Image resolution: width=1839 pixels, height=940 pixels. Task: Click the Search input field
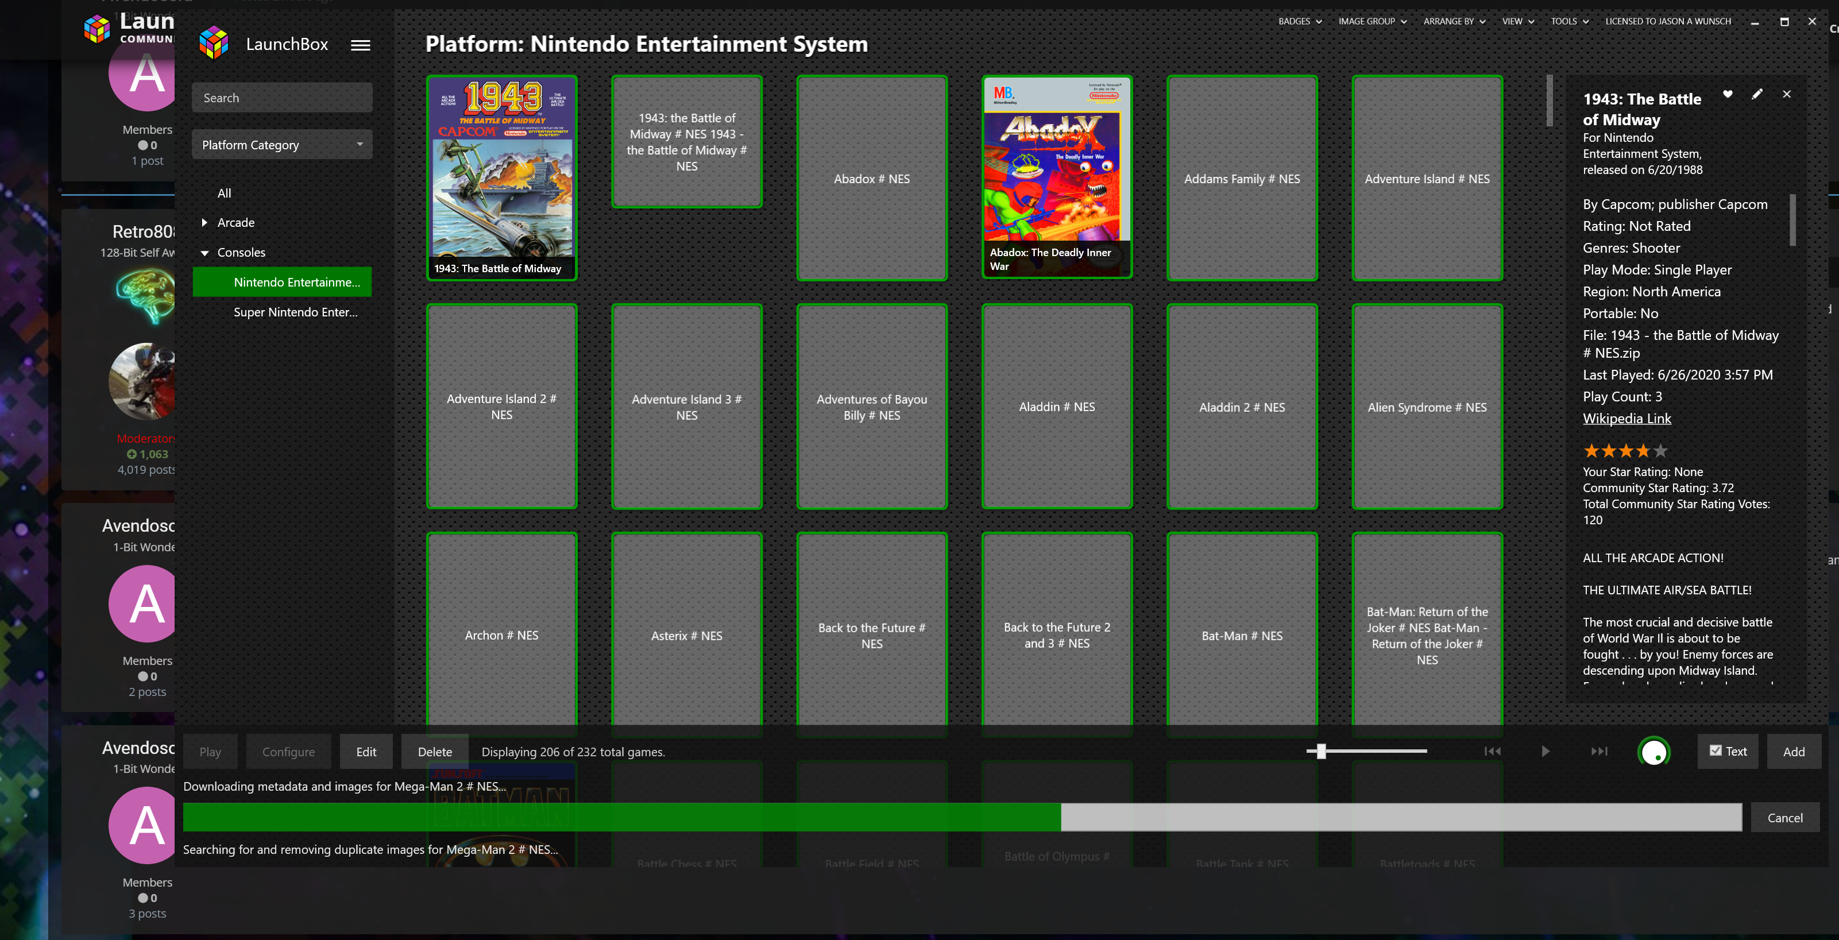pyautogui.click(x=282, y=98)
